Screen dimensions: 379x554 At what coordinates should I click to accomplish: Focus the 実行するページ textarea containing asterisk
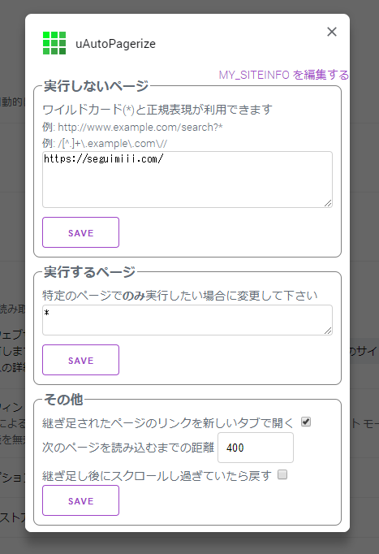187,320
